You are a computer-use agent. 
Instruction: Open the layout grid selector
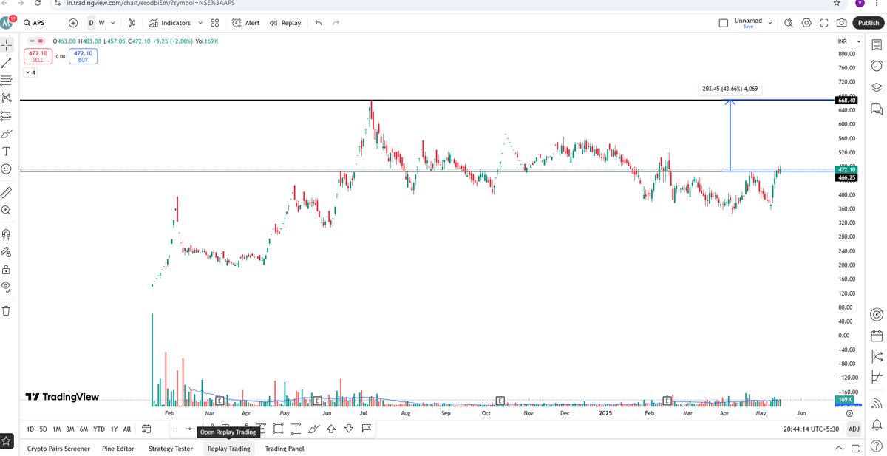tap(214, 23)
